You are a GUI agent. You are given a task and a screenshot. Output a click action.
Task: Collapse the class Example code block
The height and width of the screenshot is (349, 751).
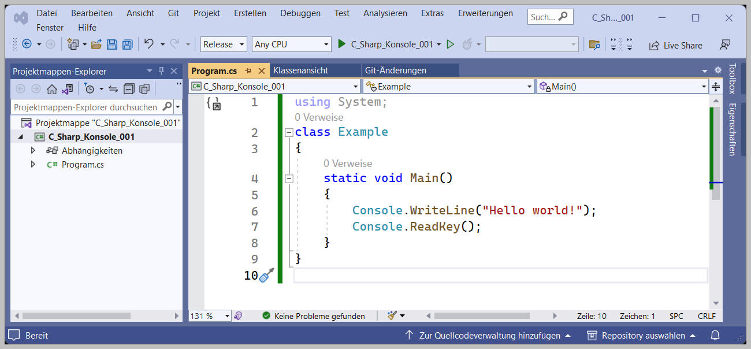click(289, 132)
